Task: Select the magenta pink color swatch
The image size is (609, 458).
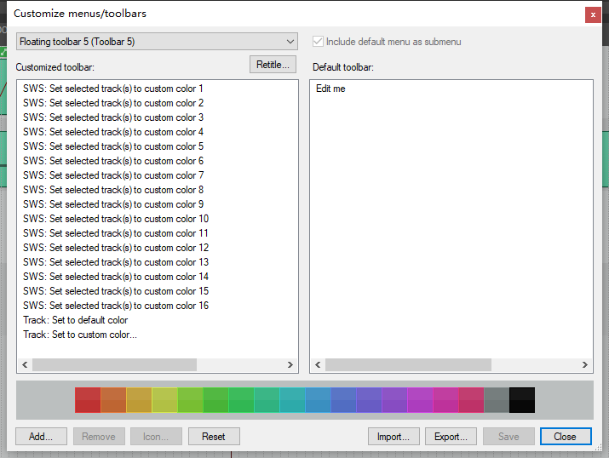Action: [445, 400]
